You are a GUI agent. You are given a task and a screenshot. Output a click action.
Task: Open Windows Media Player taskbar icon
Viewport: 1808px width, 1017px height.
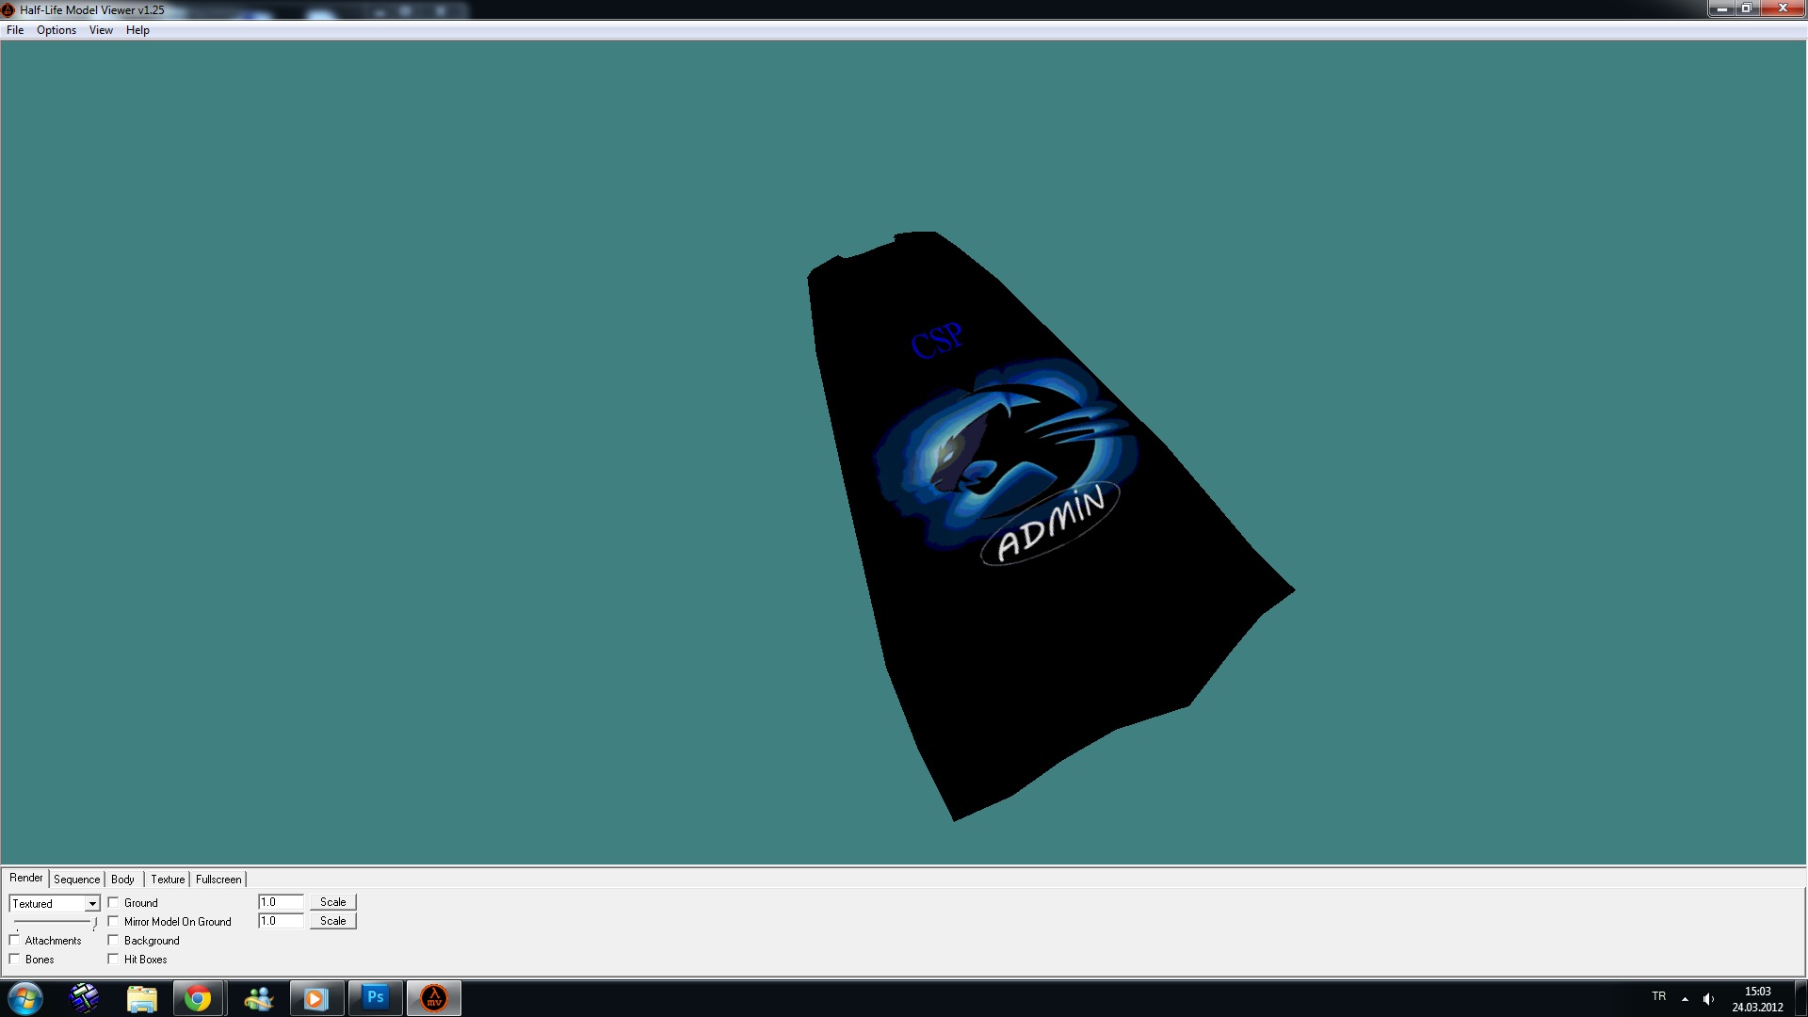[315, 998]
